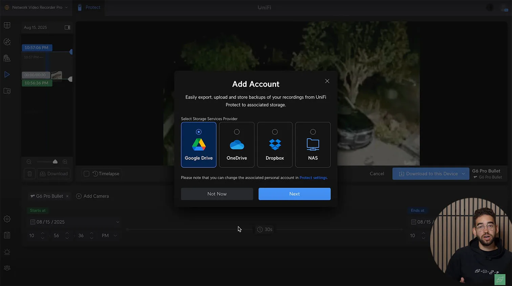Click the Dropbox logo icon
The height and width of the screenshot is (286, 512).
click(275, 145)
